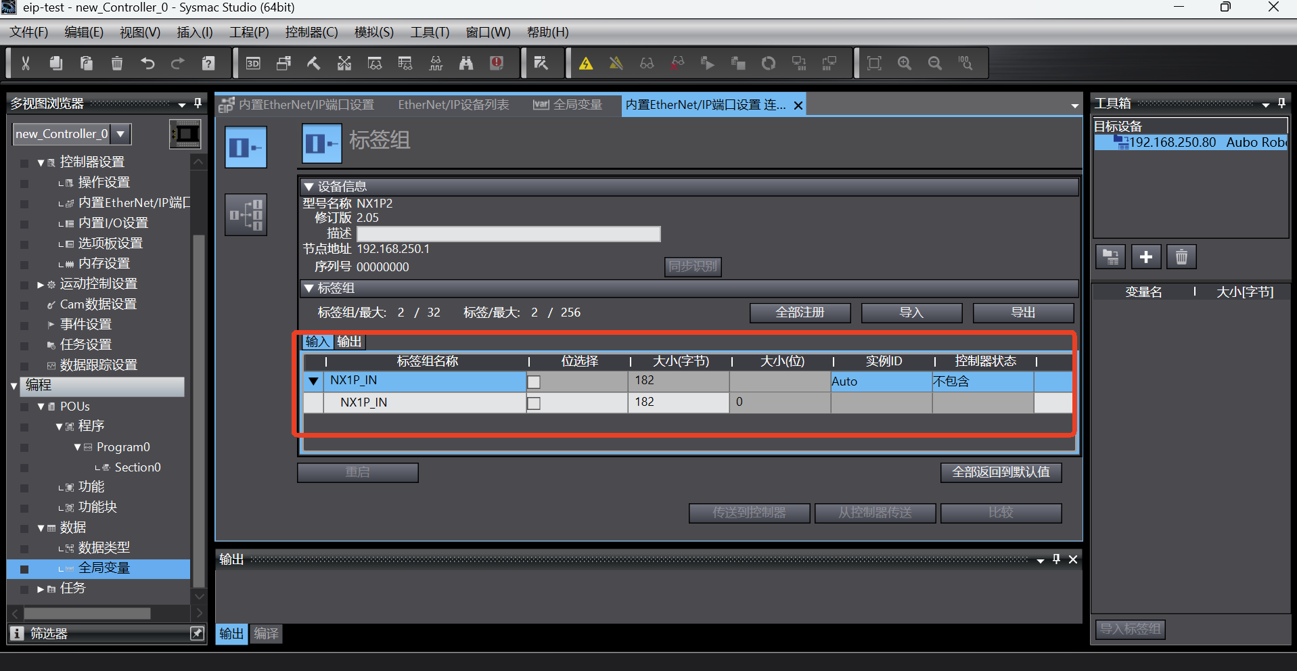Check the 位选择 box for nested NX1P_IN tag
Image resolution: width=1297 pixels, height=671 pixels.
pyautogui.click(x=534, y=404)
